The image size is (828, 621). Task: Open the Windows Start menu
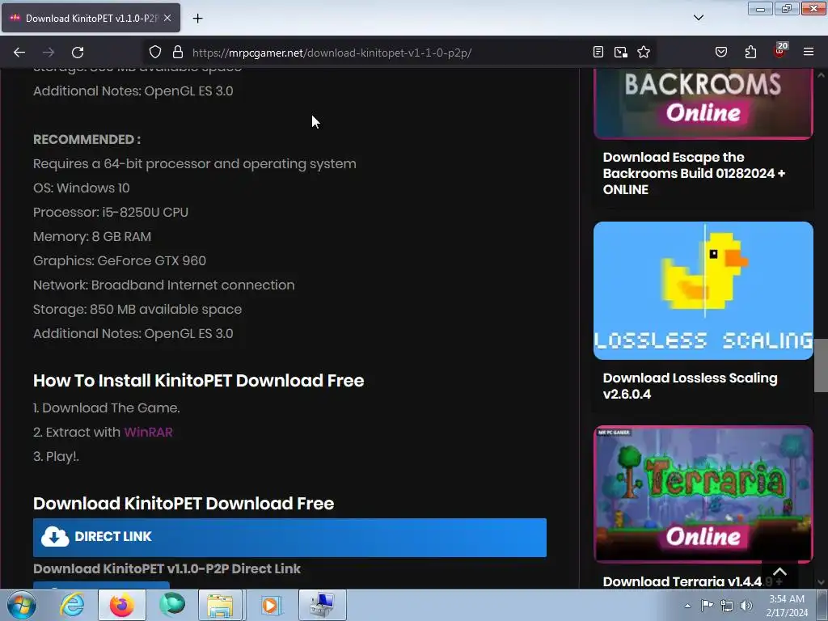click(21, 605)
